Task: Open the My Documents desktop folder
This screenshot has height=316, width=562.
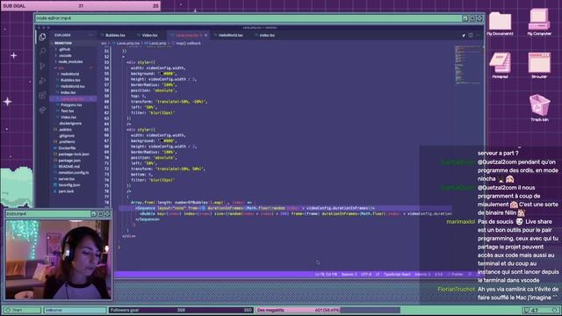Action: (x=500, y=24)
